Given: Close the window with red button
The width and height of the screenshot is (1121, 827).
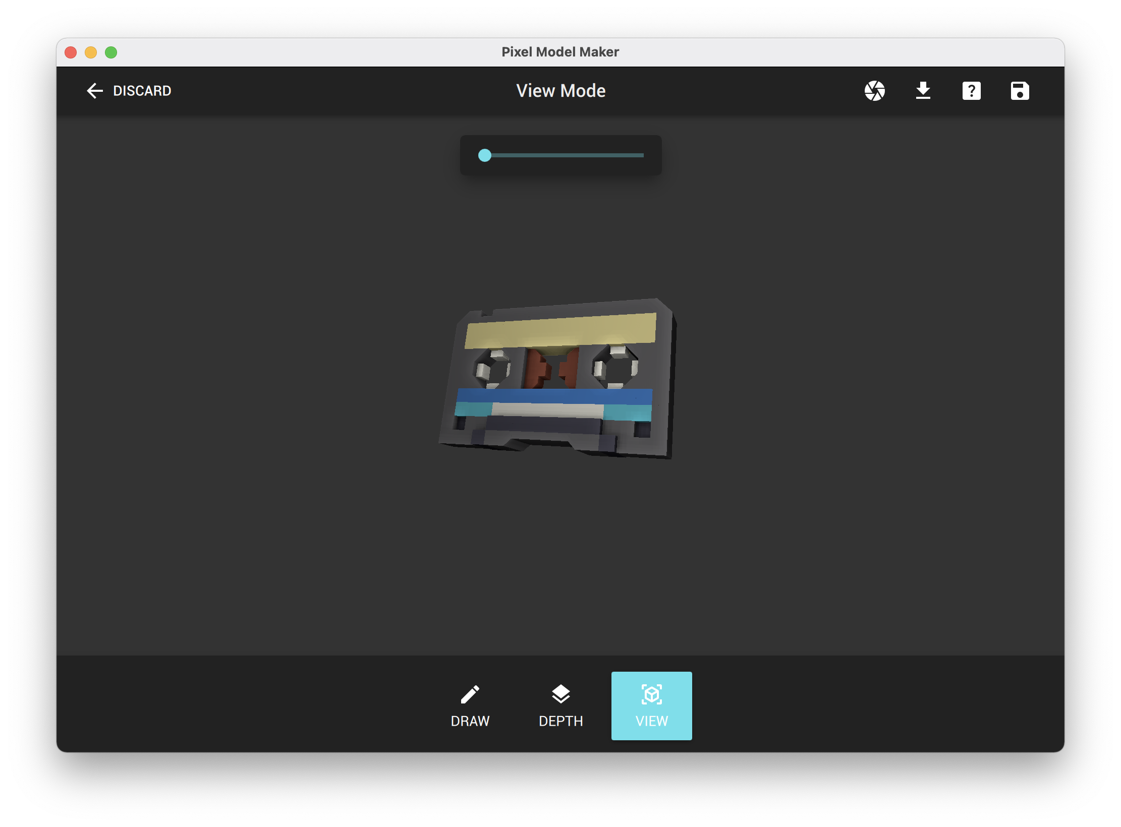Looking at the screenshot, I should click(71, 52).
